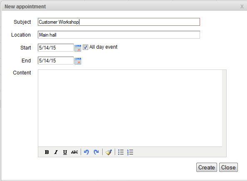
Task: Click the Close button
Action: [x=228, y=167]
